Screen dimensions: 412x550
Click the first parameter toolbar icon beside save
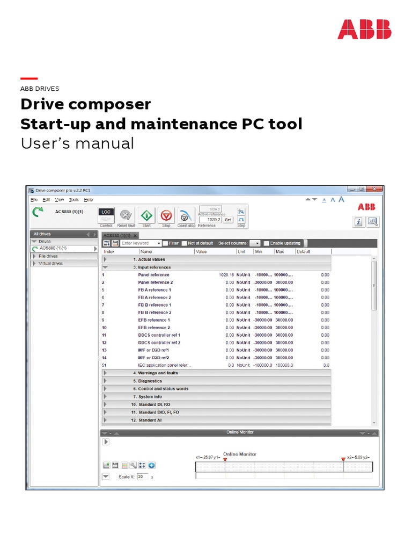tap(107, 243)
